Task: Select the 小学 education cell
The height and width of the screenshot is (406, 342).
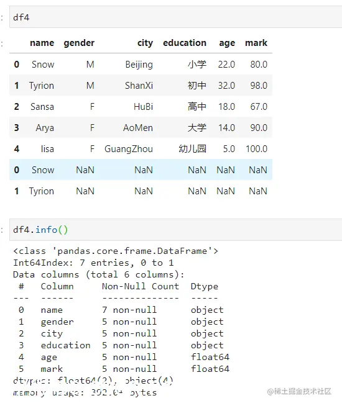Action: click(197, 64)
